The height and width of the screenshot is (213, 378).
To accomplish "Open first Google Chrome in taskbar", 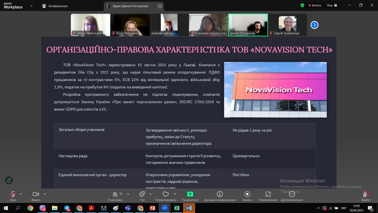I will pyautogui.click(x=30, y=208).
